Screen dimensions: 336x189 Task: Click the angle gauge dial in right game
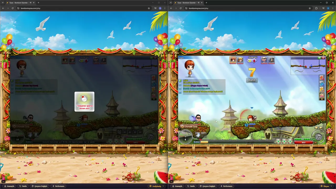pyautogui.click(x=185, y=137)
